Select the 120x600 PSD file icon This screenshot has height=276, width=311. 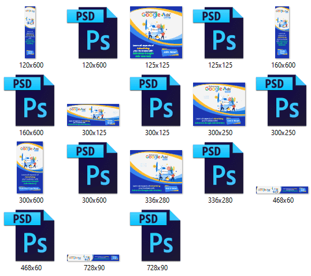point(92,33)
